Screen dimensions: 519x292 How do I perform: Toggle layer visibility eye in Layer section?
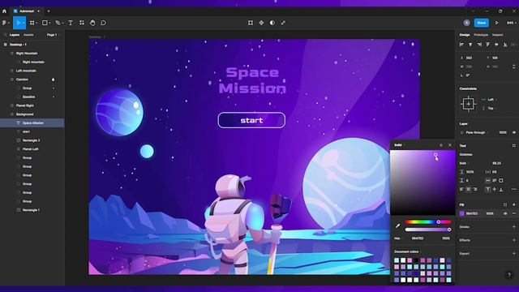[x=514, y=132]
